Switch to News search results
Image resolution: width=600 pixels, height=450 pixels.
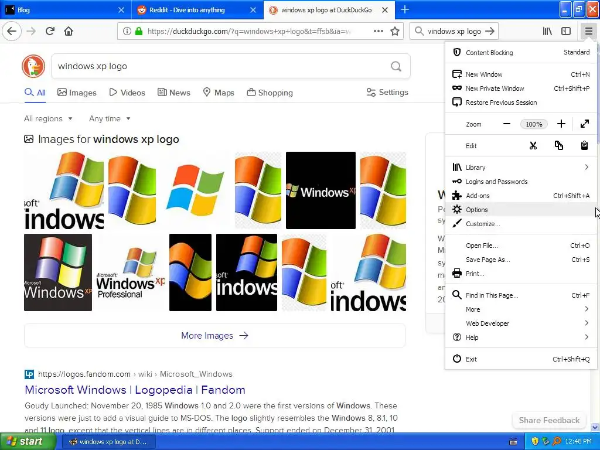point(173,93)
